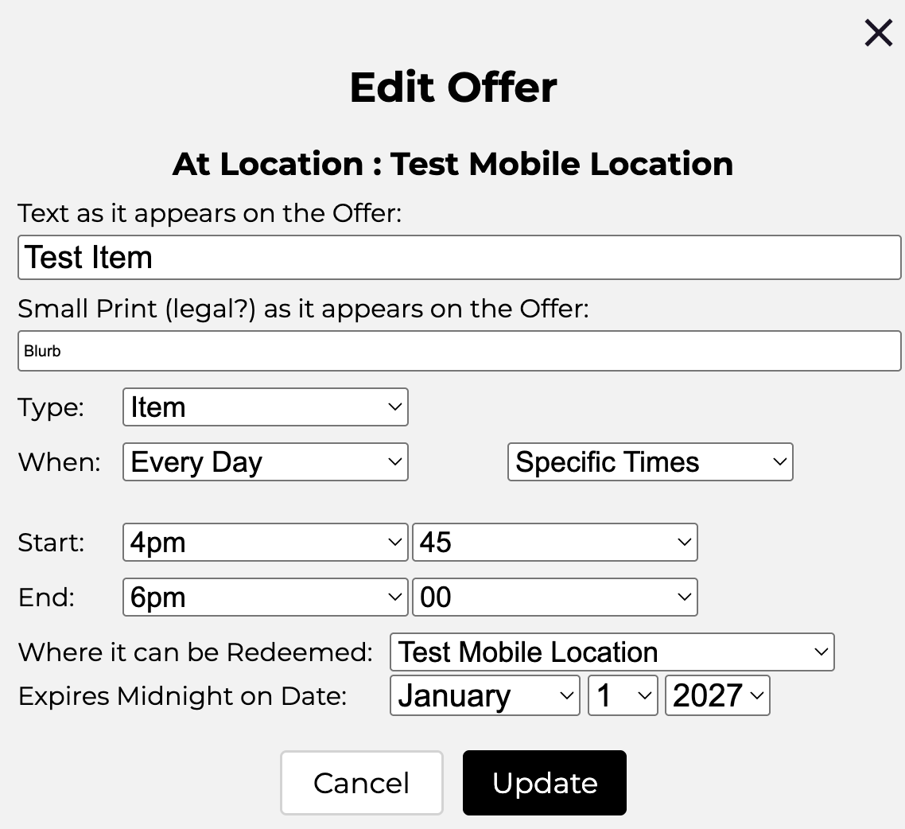
Task: Close the Edit Offer dialog
Action: tap(878, 33)
